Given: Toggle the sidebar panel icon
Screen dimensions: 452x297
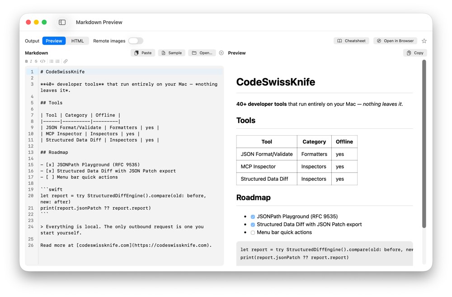Looking at the screenshot, I should 62,22.
